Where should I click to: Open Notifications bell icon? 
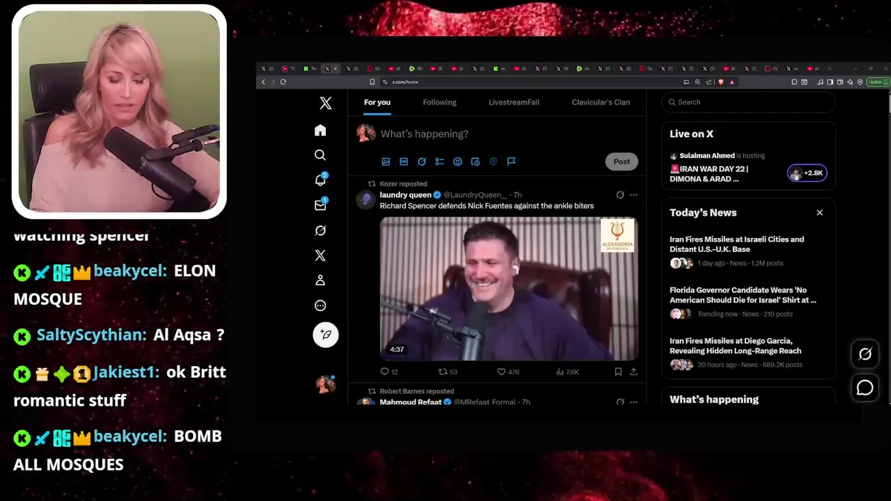point(320,180)
